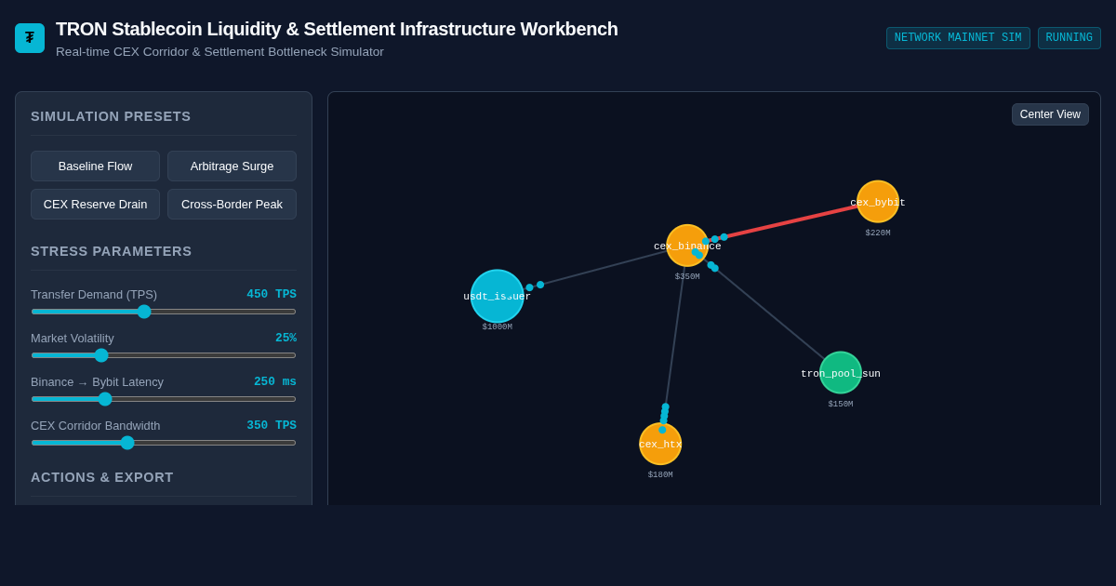Screen dimensions: 1116x586
Task: Apply the Baseline Flow preset
Action: pyautogui.click(x=95, y=166)
